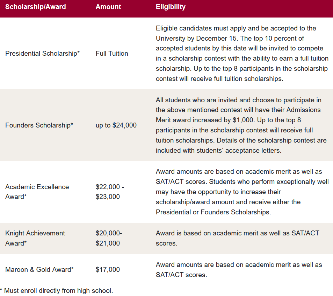Click the Academic Excellence Award eligibility text
Image resolution: width=333 pixels, height=296 pixels.
[242, 192]
